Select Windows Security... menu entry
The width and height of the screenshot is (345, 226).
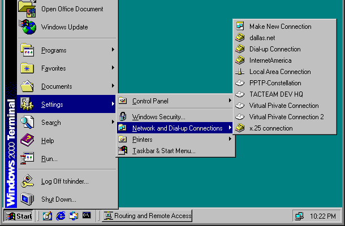click(x=175, y=117)
